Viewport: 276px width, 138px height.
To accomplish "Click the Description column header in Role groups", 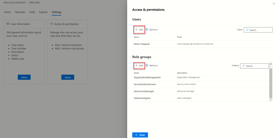I will tap(182, 73).
